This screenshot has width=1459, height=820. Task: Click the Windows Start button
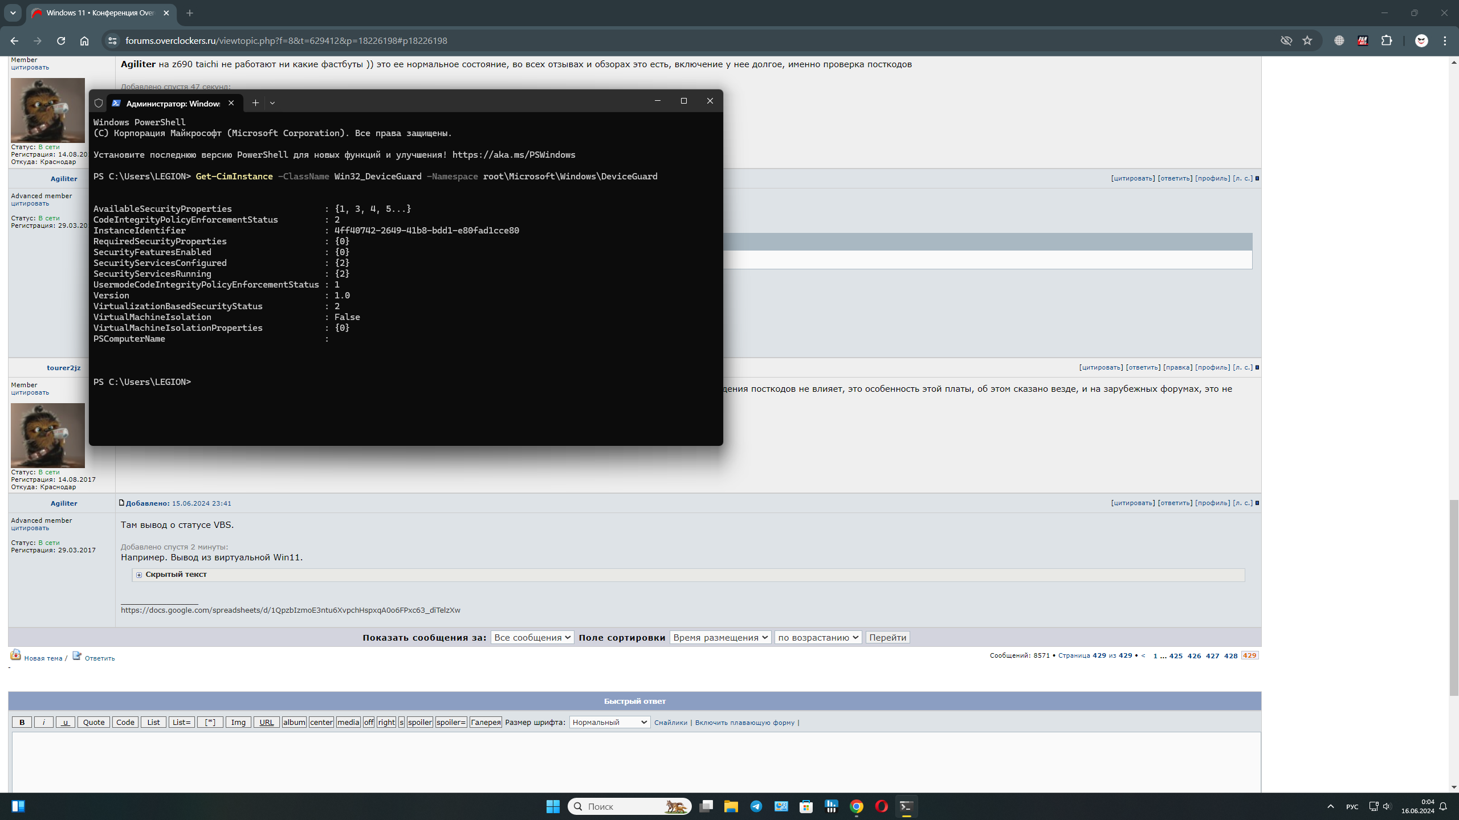click(553, 806)
